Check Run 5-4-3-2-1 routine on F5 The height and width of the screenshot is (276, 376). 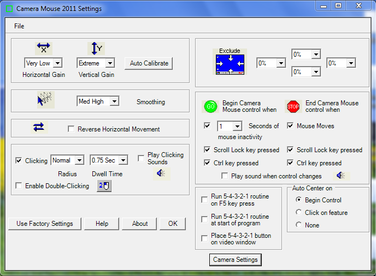pos(204,200)
